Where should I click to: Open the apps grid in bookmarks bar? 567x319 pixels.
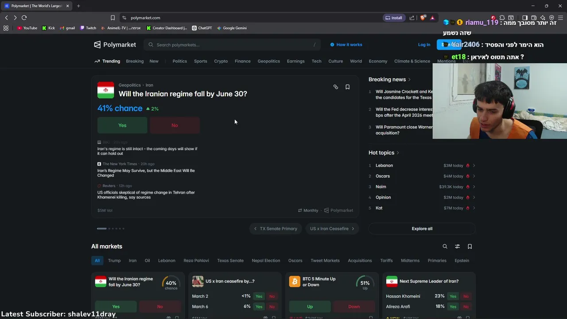6,28
